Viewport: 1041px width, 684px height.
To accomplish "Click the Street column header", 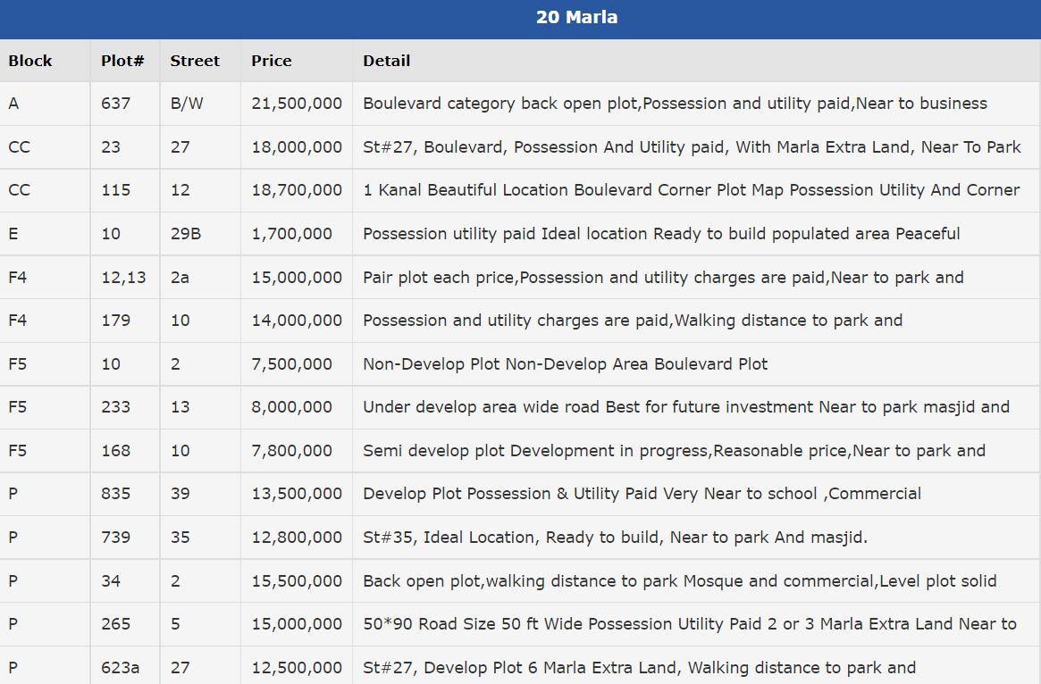I will point(195,61).
